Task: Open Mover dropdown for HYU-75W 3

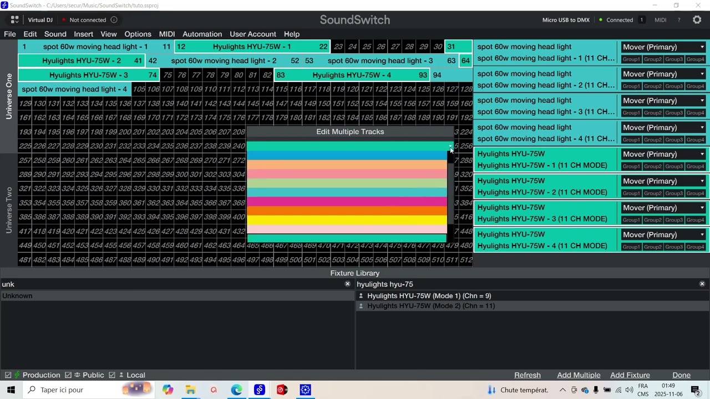Action: point(663,208)
